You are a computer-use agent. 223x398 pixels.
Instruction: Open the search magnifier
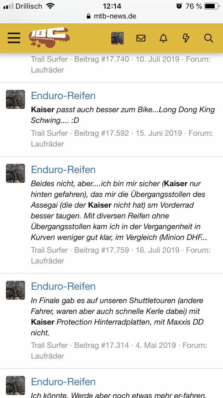[209, 38]
